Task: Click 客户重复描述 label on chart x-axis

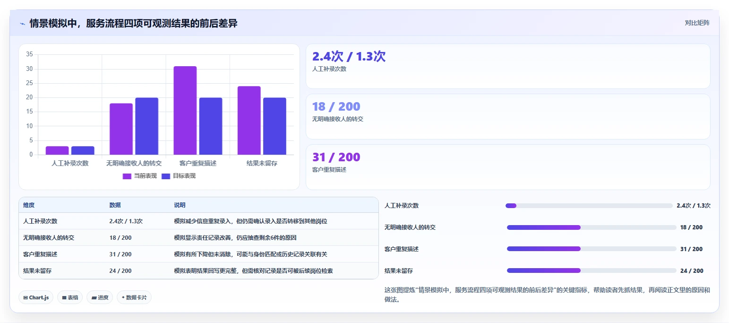Action: pos(198,163)
